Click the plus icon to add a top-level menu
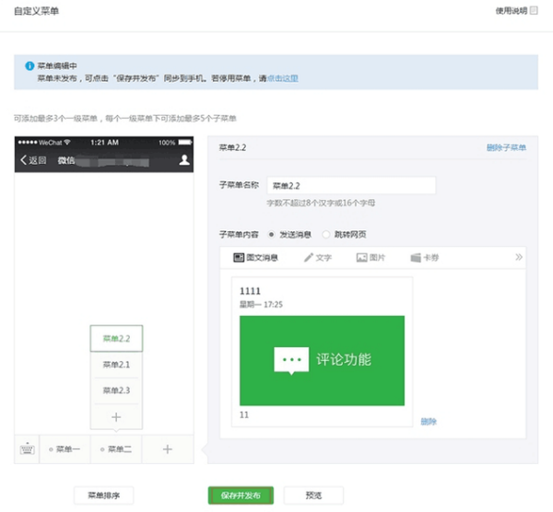 pyautogui.click(x=168, y=448)
